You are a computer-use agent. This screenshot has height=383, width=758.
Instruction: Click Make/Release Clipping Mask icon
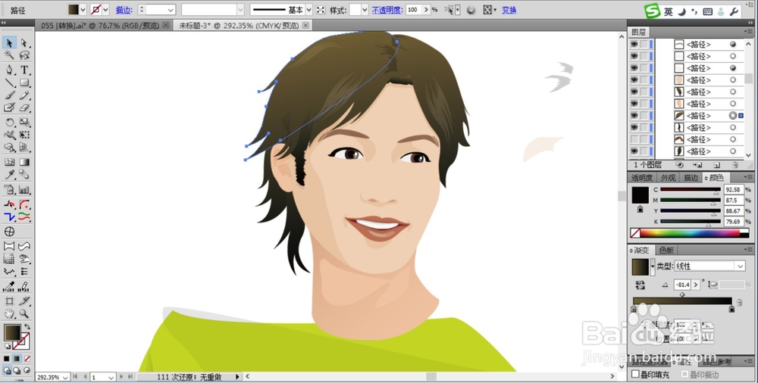pos(679,165)
